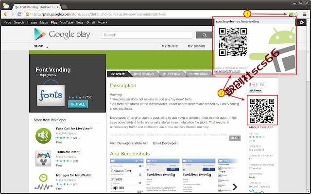
Task: Open Translate Intent title link
Action: coord(68,152)
